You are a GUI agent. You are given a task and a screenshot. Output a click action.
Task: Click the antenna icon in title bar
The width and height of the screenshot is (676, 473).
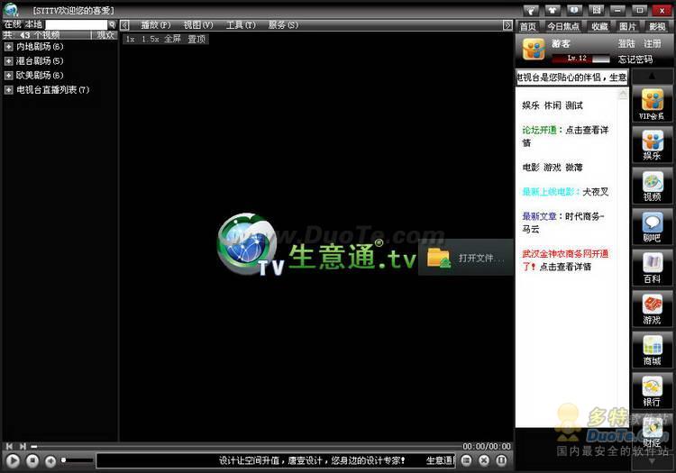point(531,10)
